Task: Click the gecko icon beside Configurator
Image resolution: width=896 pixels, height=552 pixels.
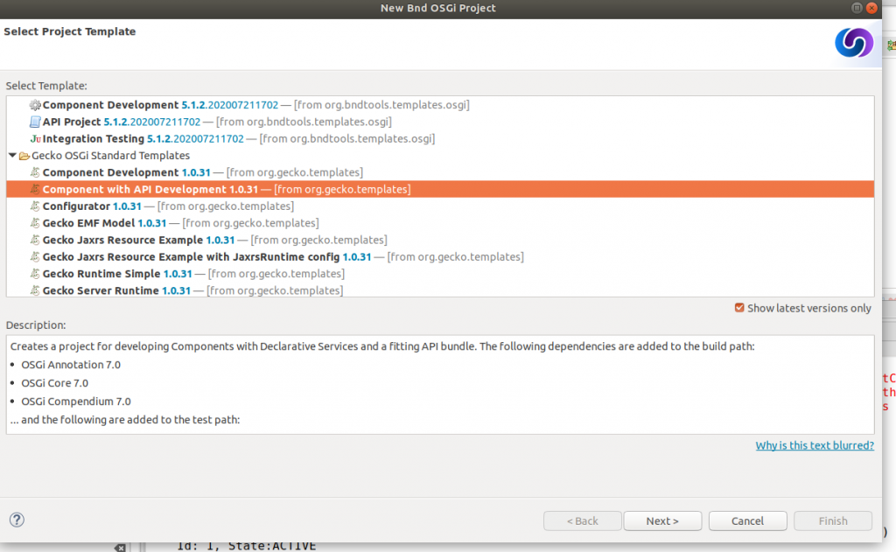Action: (x=35, y=206)
